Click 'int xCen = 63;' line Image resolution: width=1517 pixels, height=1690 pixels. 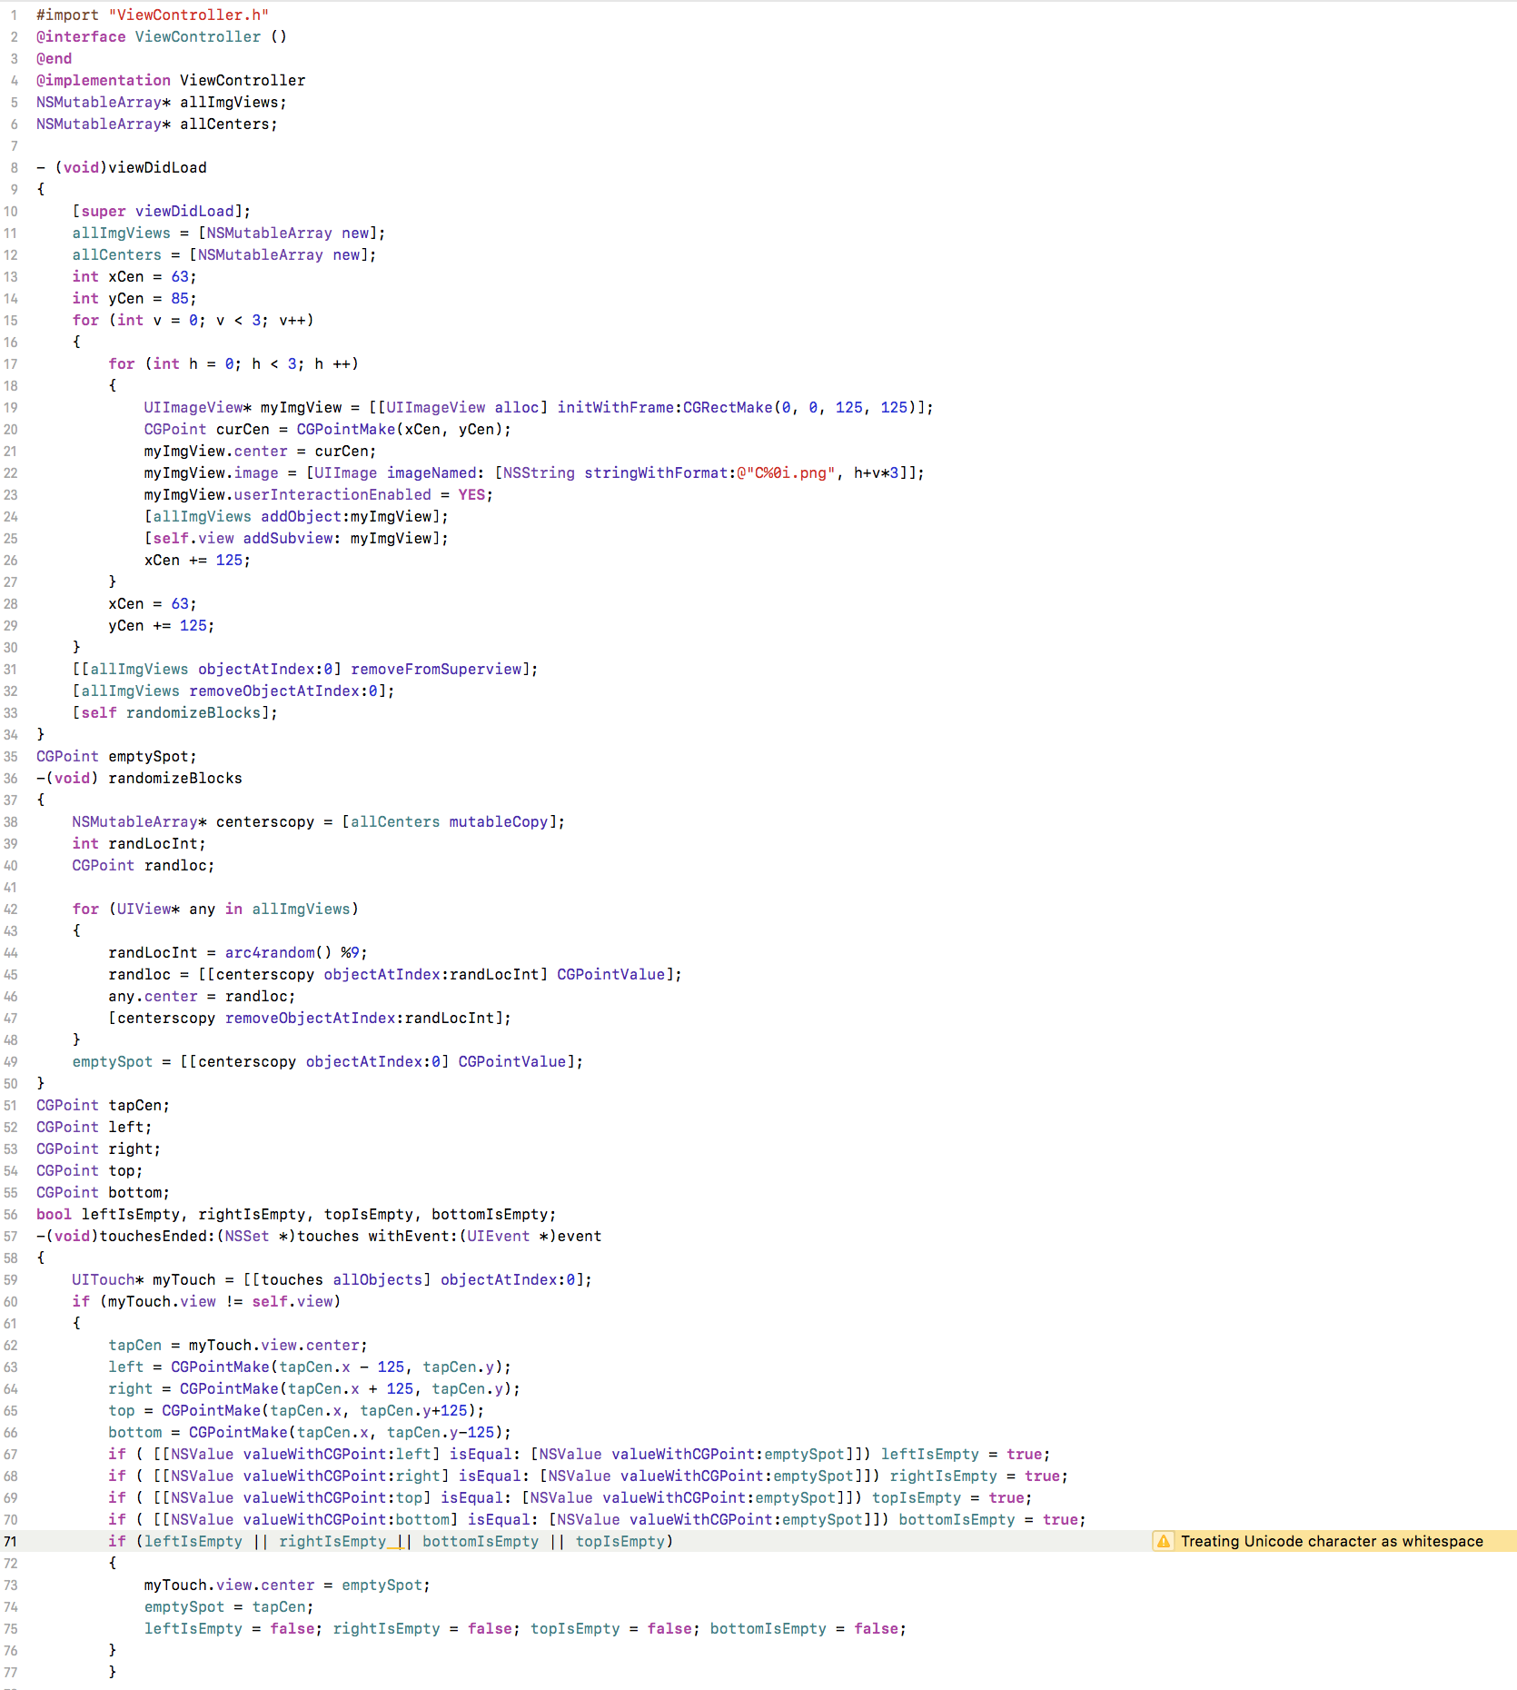coord(134,276)
